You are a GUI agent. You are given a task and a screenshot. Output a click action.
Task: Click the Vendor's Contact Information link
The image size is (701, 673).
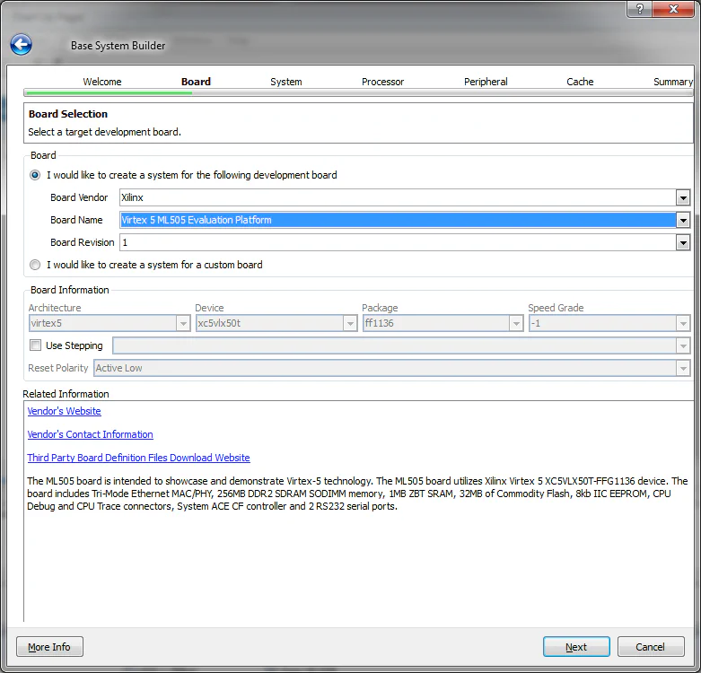91,434
